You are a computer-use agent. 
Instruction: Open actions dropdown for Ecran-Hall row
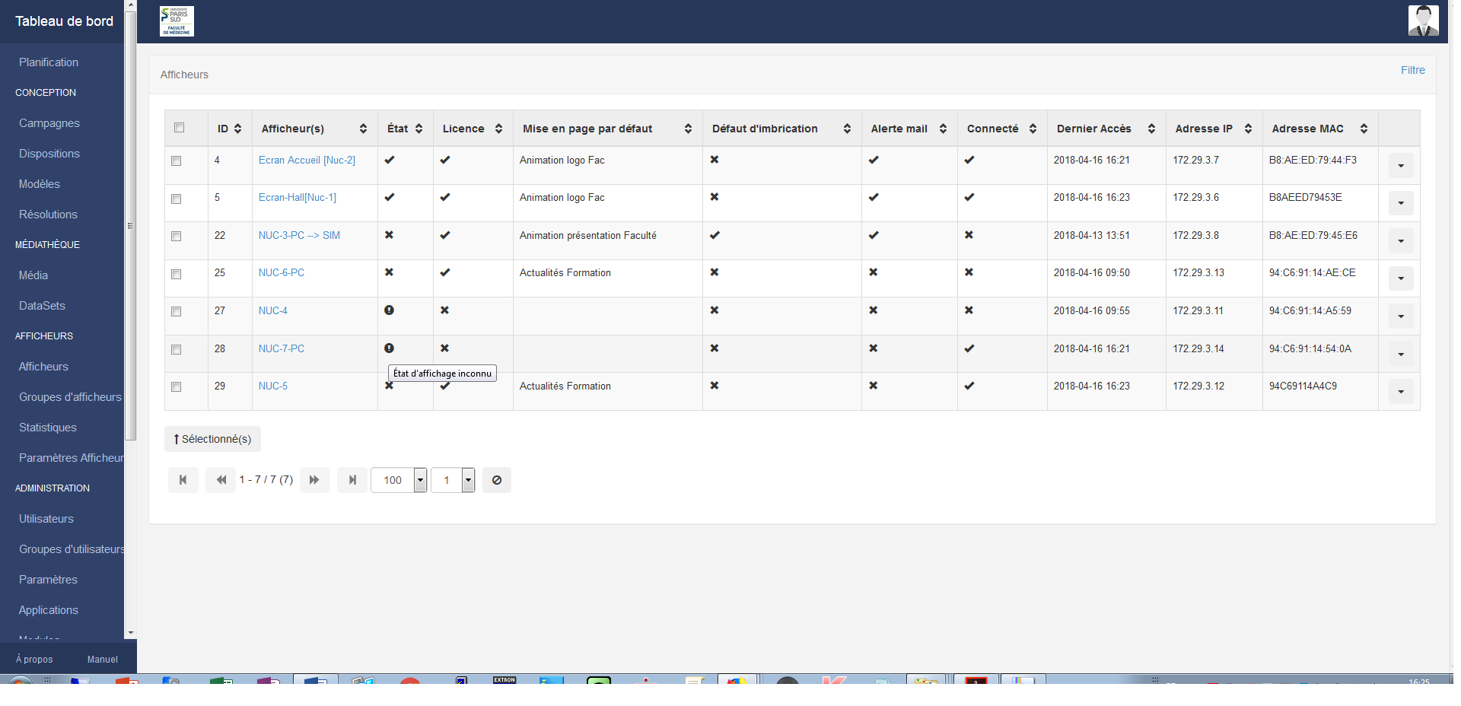click(1401, 203)
